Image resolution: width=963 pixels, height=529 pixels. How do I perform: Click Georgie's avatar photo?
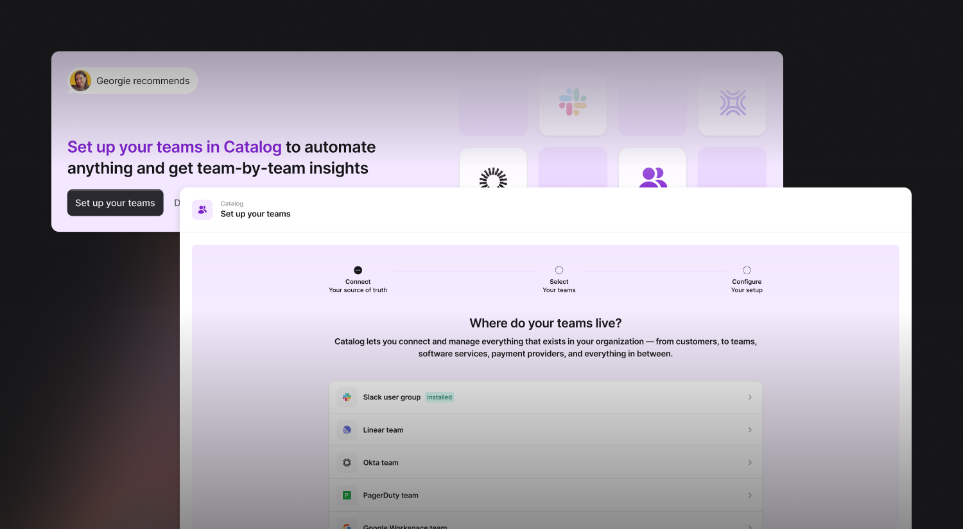point(80,81)
